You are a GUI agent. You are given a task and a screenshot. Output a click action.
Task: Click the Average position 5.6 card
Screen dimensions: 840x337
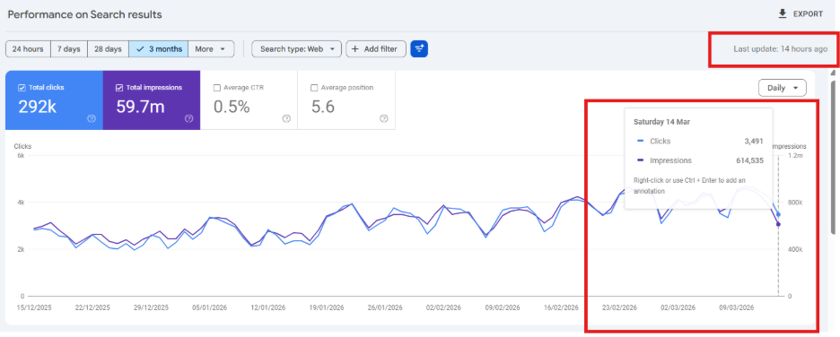click(346, 100)
